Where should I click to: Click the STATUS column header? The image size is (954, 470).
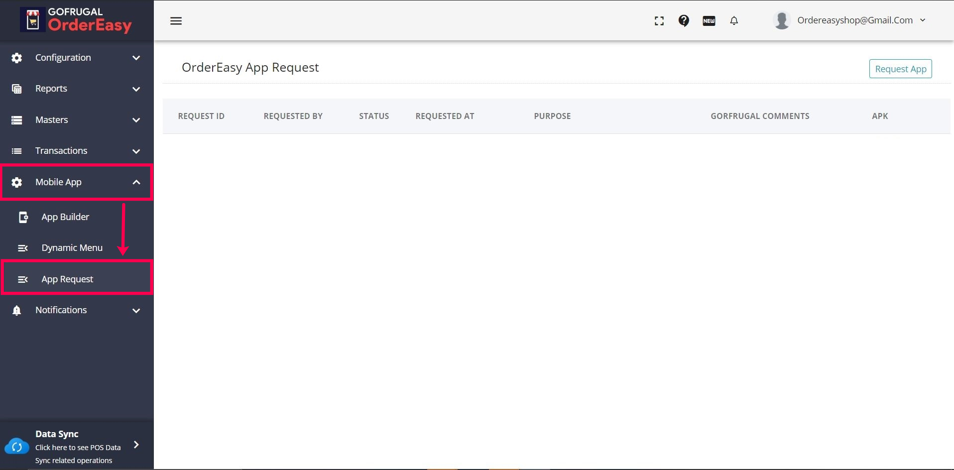coord(374,116)
